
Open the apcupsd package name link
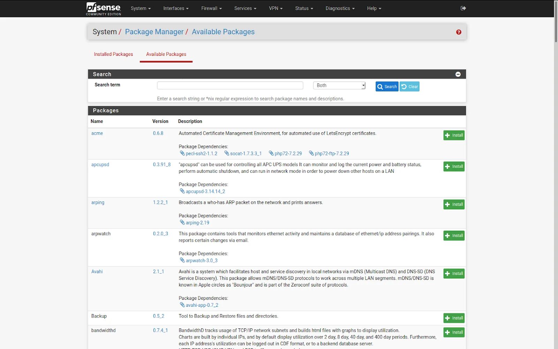[100, 164]
